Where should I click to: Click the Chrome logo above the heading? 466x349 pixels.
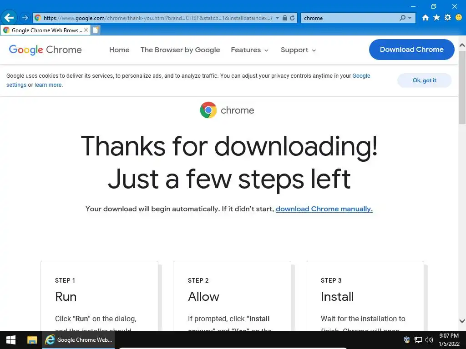tap(228, 110)
